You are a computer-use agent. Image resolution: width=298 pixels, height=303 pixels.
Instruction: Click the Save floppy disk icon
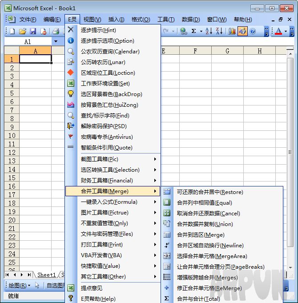pos(33,31)
